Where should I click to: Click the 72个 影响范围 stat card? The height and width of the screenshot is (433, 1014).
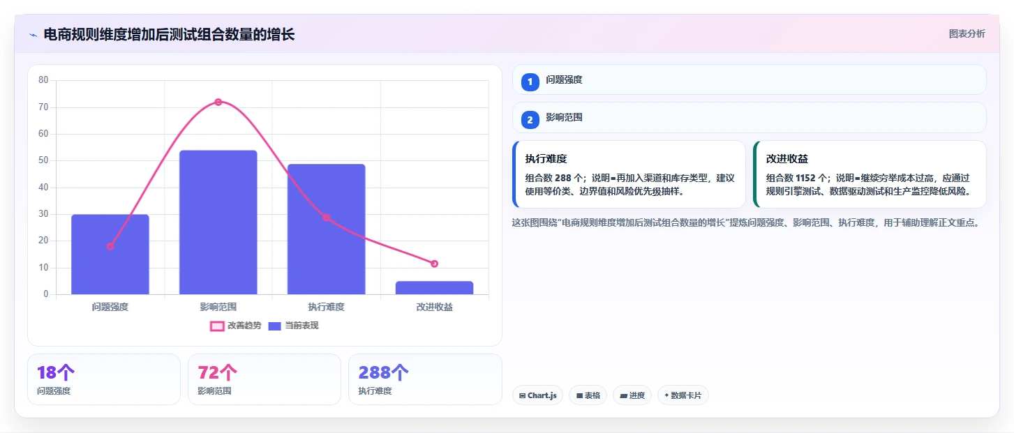tap(264, 379)
